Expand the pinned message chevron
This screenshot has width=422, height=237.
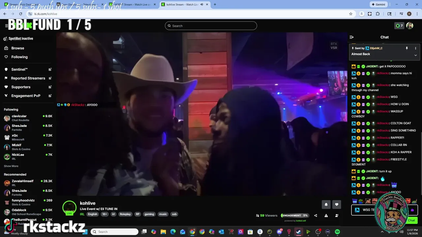415,55
